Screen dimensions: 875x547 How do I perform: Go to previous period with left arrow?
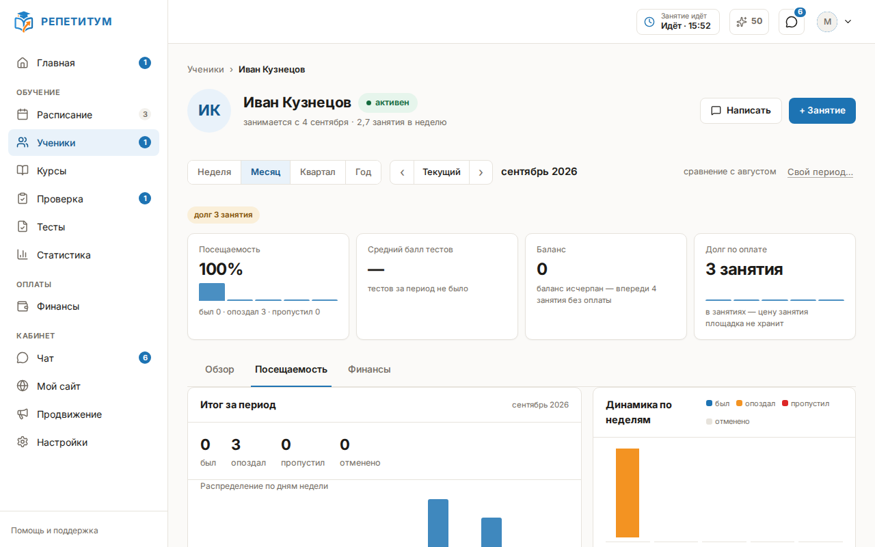pyautogui.click(x=402, y=172)
